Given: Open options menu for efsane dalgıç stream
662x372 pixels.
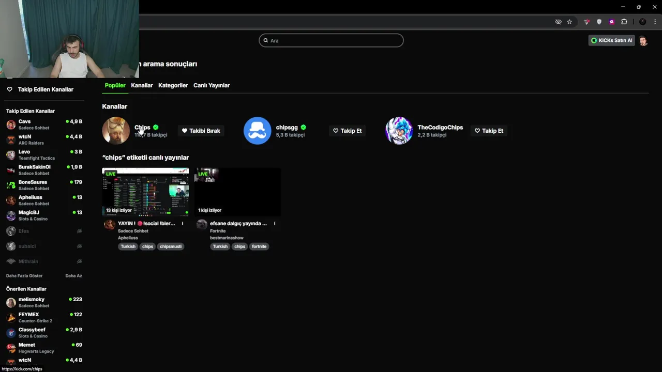Looking at the screenshot, I should [275, 224].
